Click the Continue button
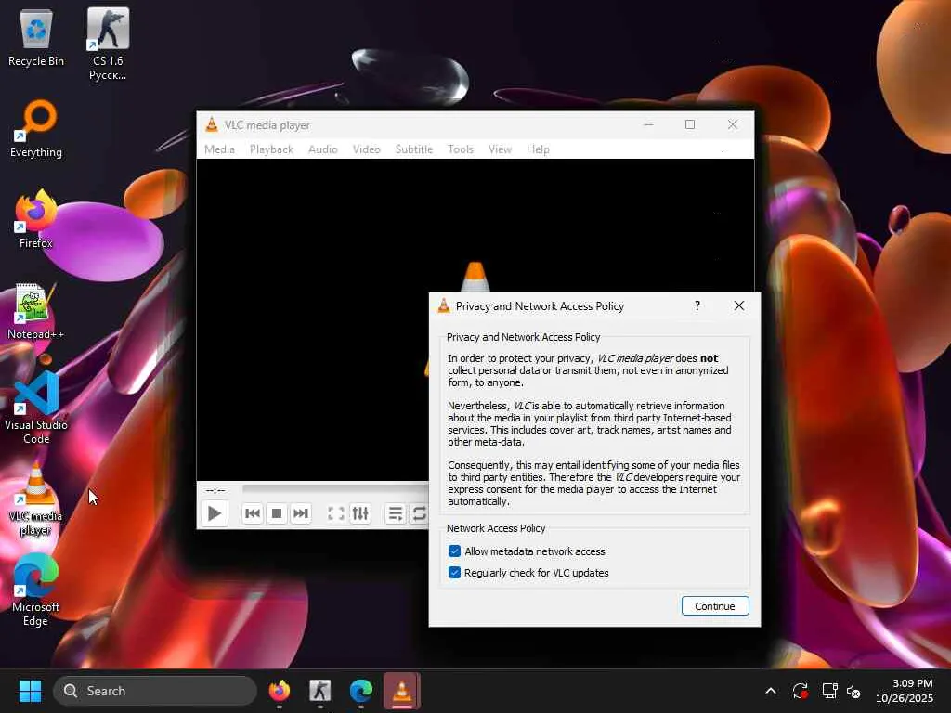Image resolution: width=951 pixels, height=713 pixels. (x=715, y=605)
